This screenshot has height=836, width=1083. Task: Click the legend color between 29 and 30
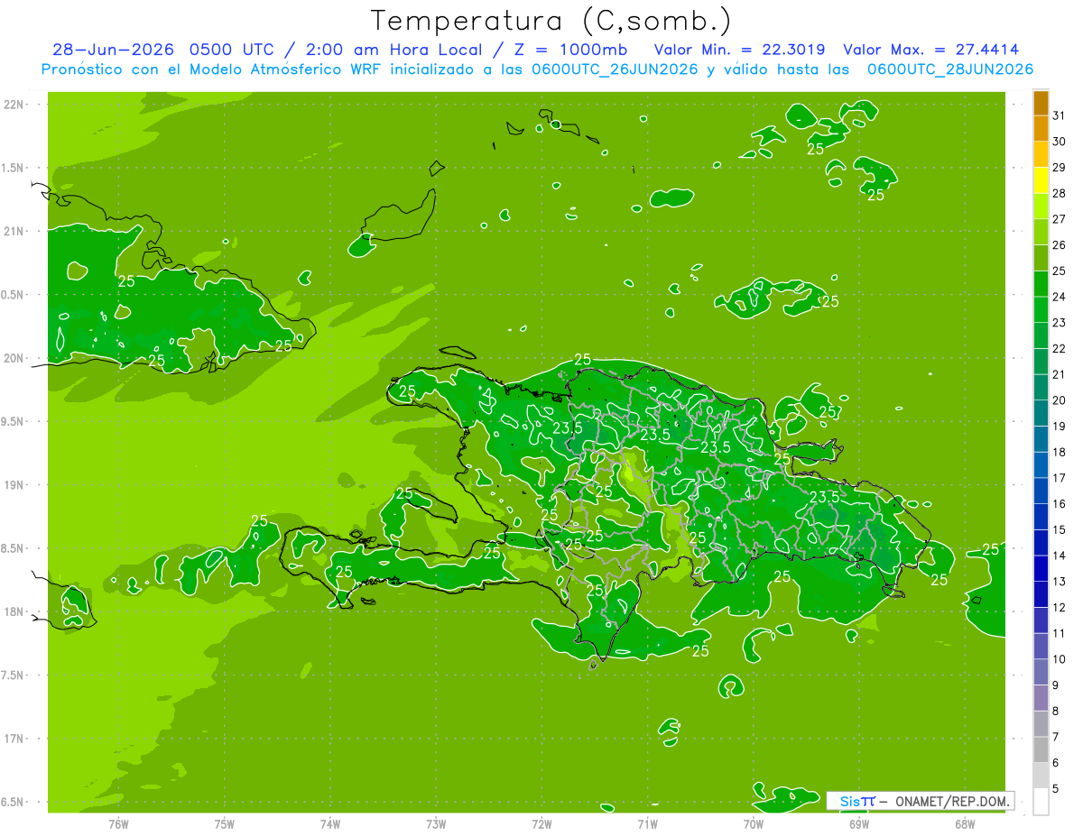point(1041,154)
